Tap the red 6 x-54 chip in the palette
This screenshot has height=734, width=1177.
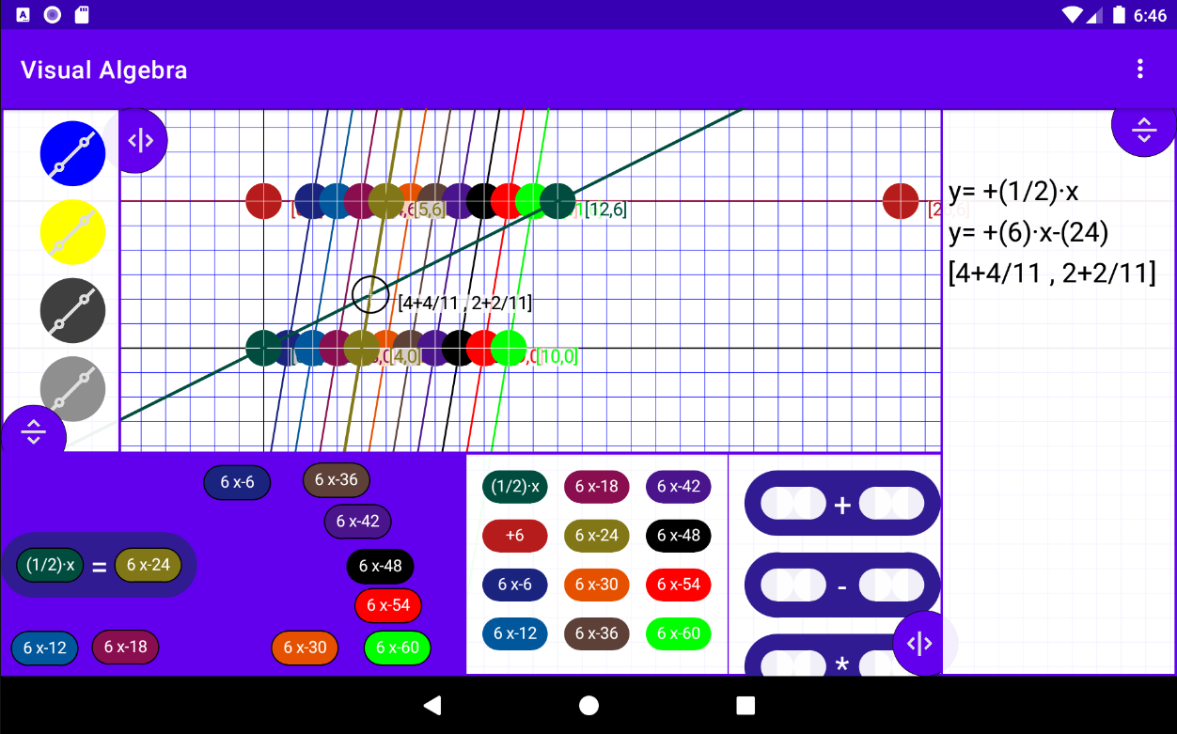click(679, 585)
